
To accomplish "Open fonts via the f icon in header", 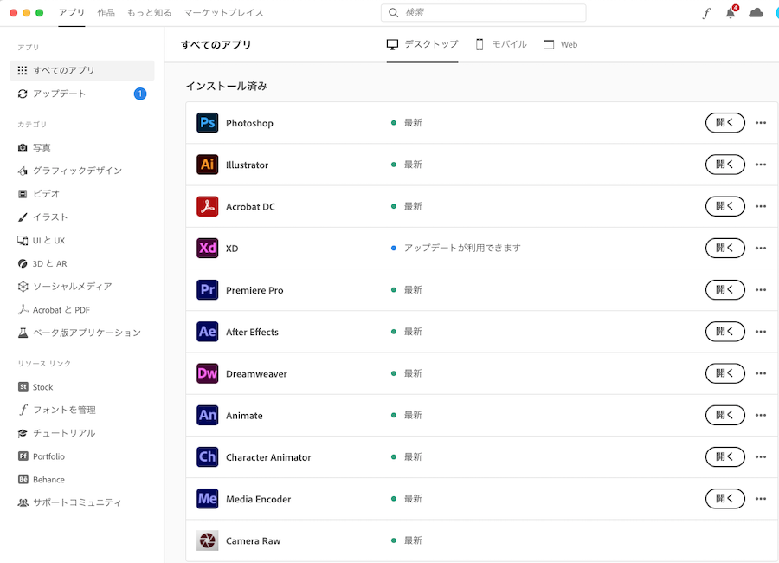I will (x=706, y=13).
